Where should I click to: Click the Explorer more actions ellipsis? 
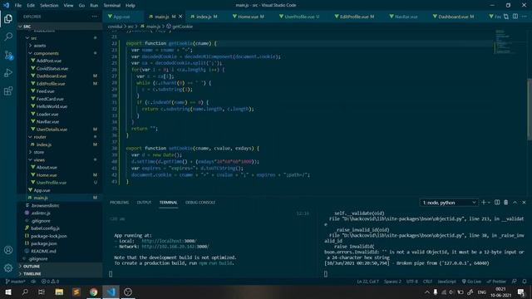[94, 17]
